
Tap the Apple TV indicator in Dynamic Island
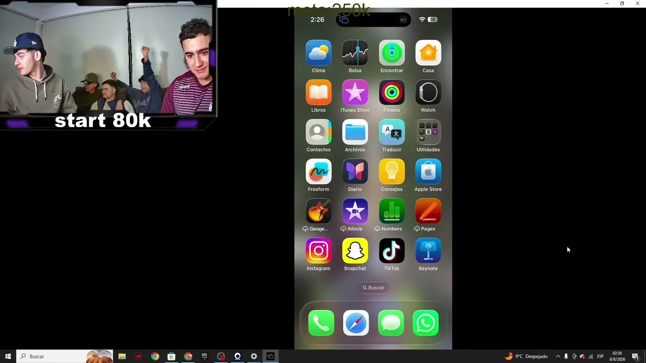[403, 20]
